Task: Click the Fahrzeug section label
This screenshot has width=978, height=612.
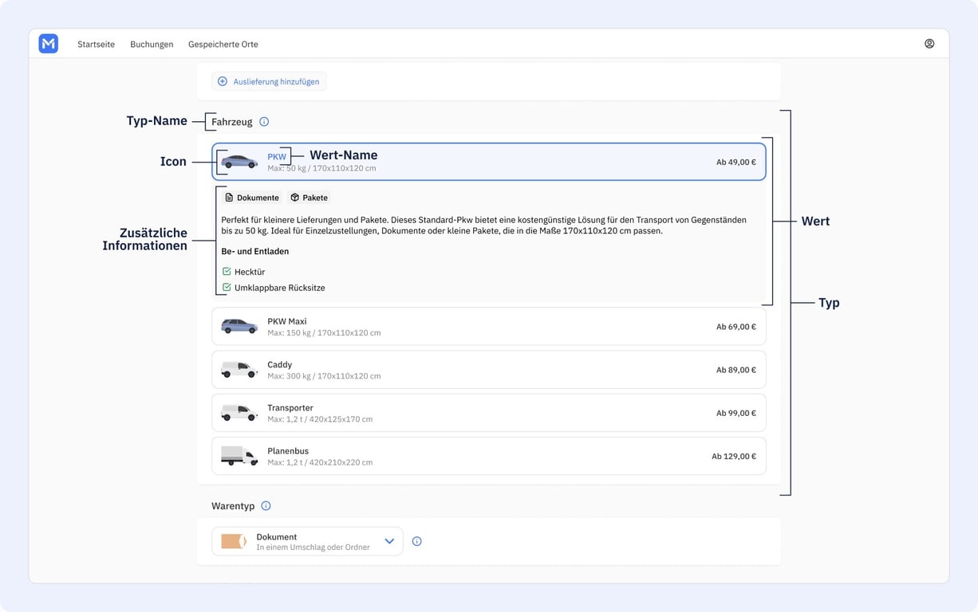Action: (232, 122)
